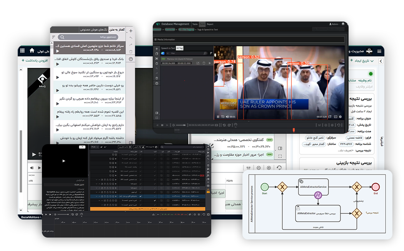Click the scissors cut icon in the Database Management sidebar

coord(157,59)
